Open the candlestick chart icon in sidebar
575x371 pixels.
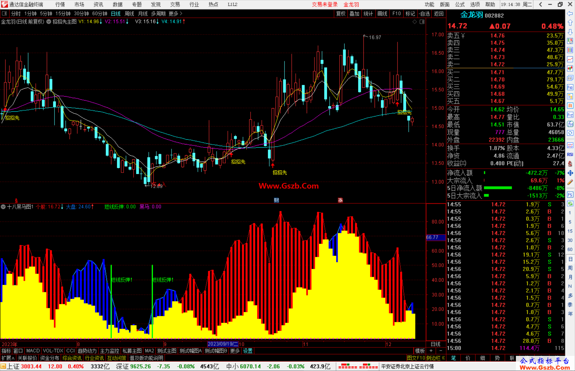[570, 69]
